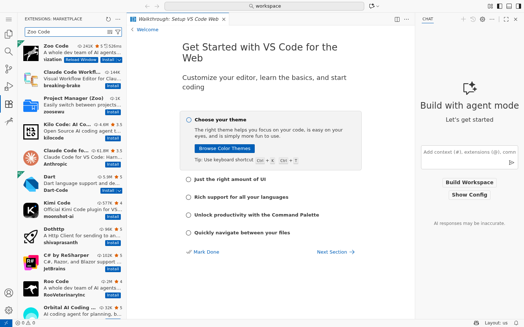Image resolution: width=524 pixels, height=327 pixels.
Task: Click Reload Window for Zoo Code
Action: point(81,60)
